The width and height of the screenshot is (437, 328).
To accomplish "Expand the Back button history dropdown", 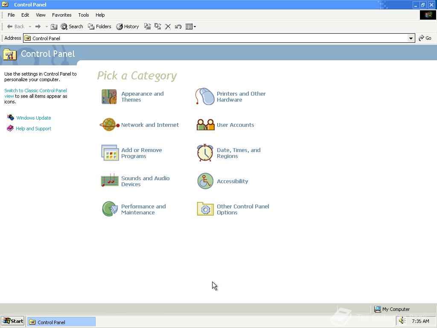I will [30, 26].
